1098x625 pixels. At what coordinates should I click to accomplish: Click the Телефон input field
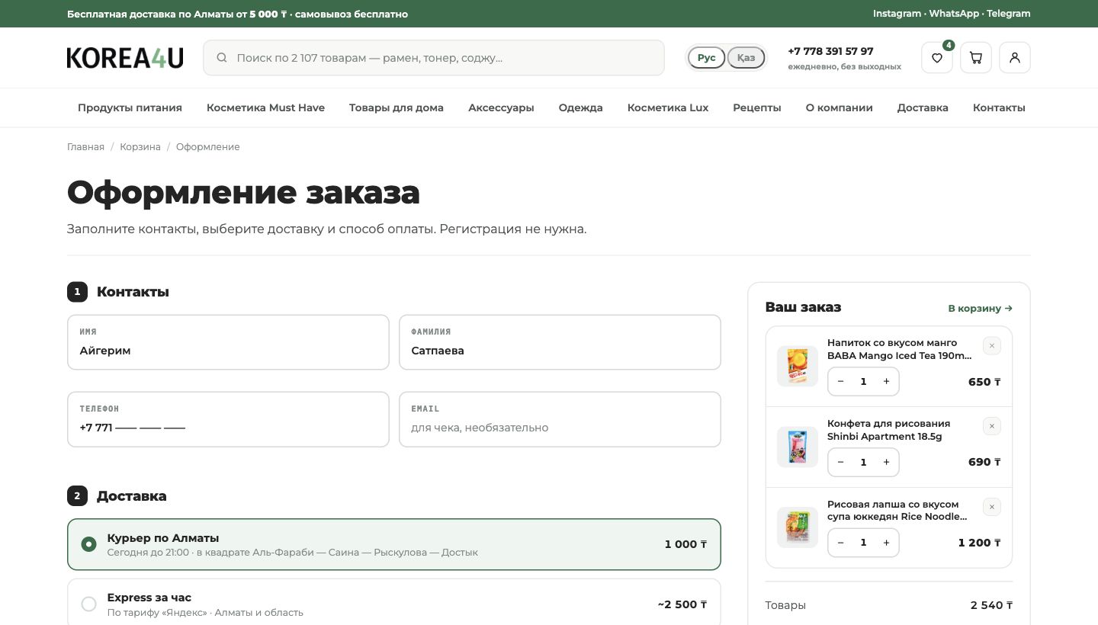228,419
